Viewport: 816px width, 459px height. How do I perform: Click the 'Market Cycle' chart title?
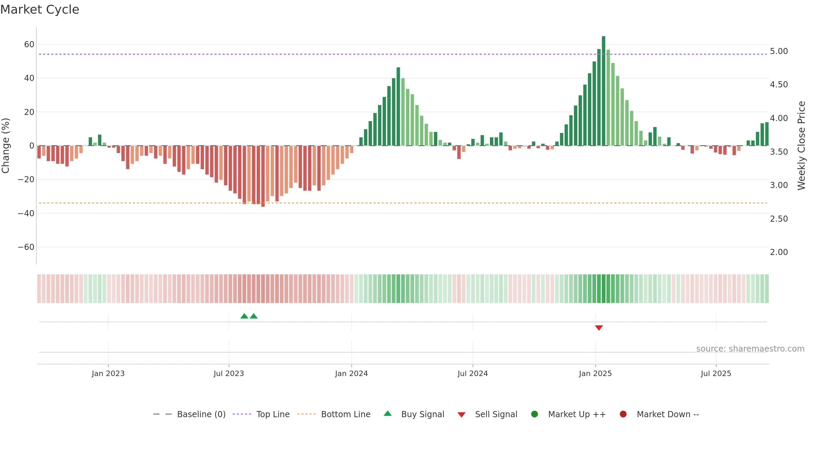click(40, 10)
